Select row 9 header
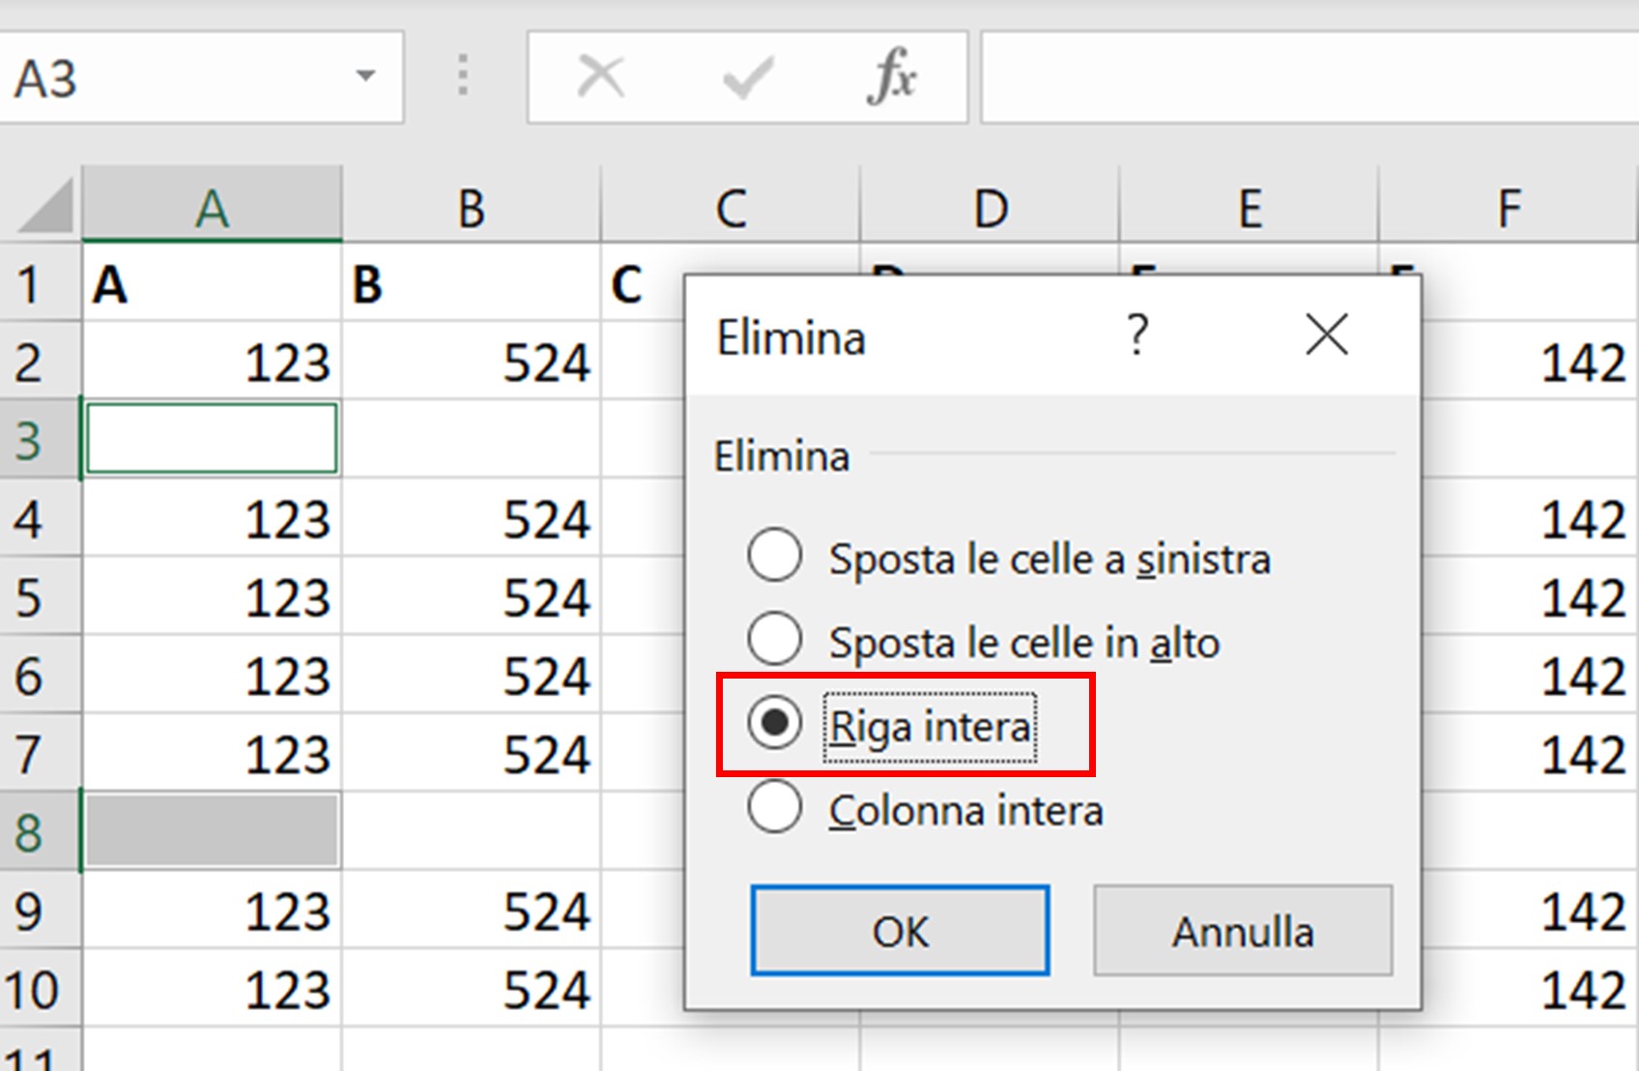1639x1071 pixels. [40, 909]
